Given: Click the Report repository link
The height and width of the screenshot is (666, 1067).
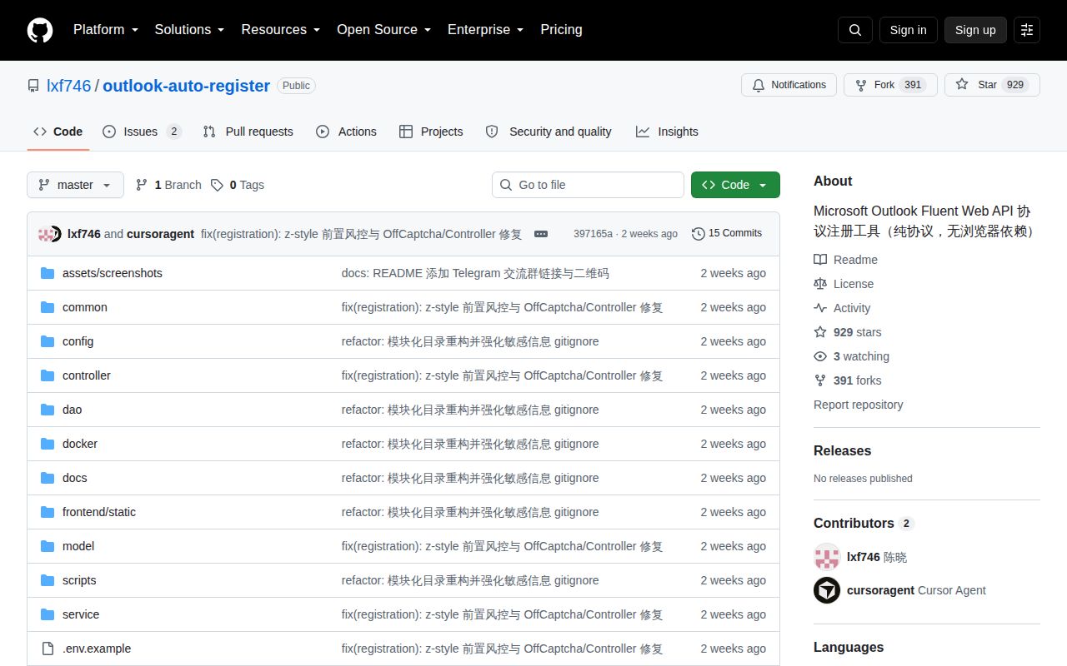Looking at the screenshot, I should pos(859,405).
